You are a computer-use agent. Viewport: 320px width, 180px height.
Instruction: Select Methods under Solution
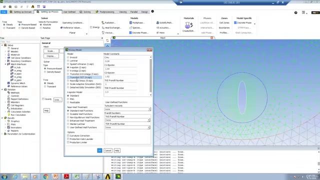[x=15, y=92]
